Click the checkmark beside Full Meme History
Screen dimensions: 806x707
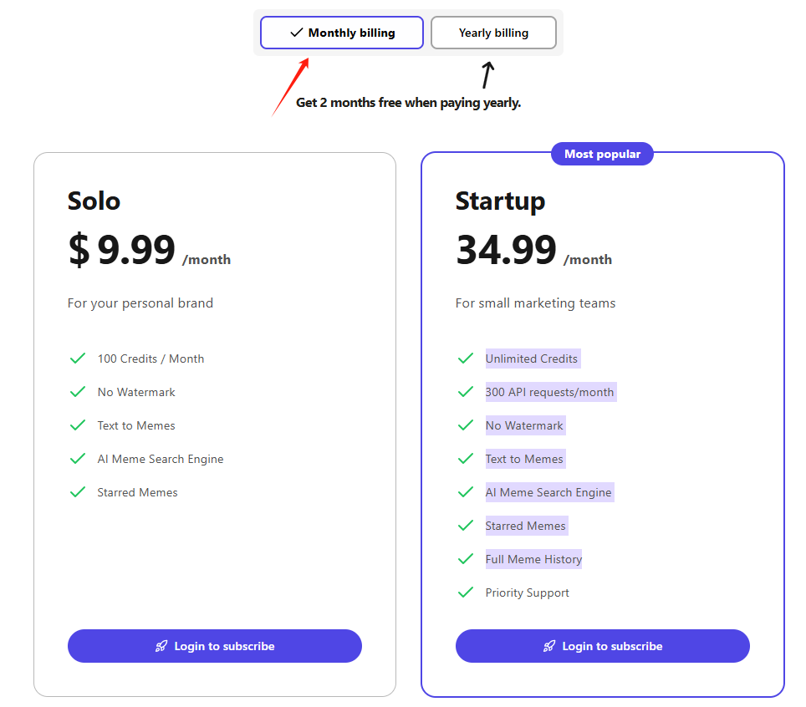tap(466, 558)
